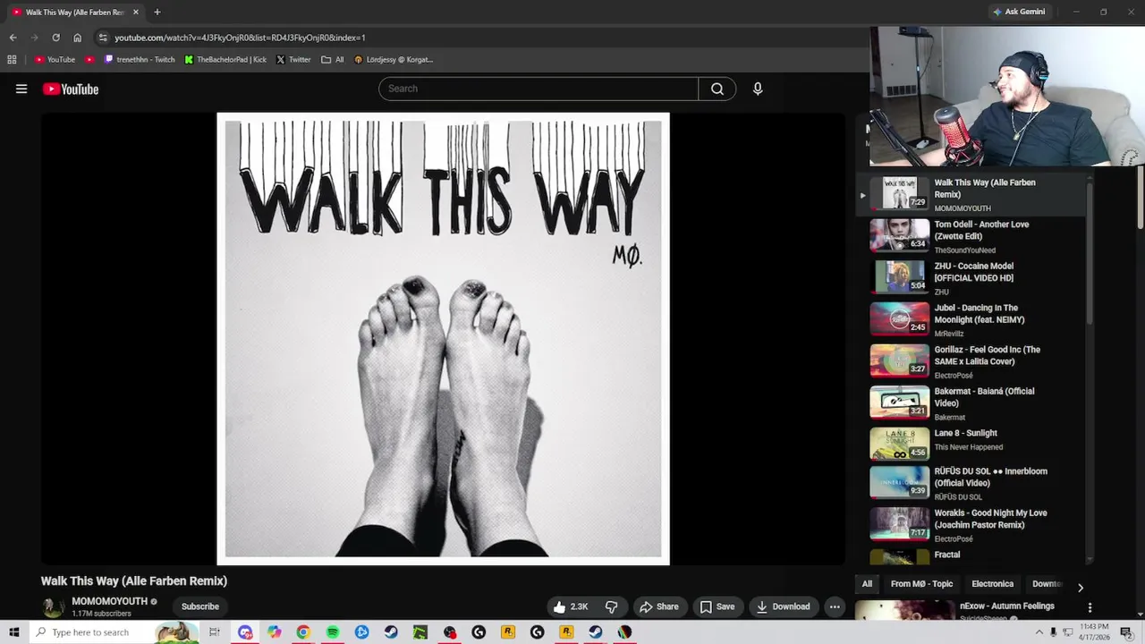
Task: Click Windows taskbar search box
Action: (x=113, y=632)
